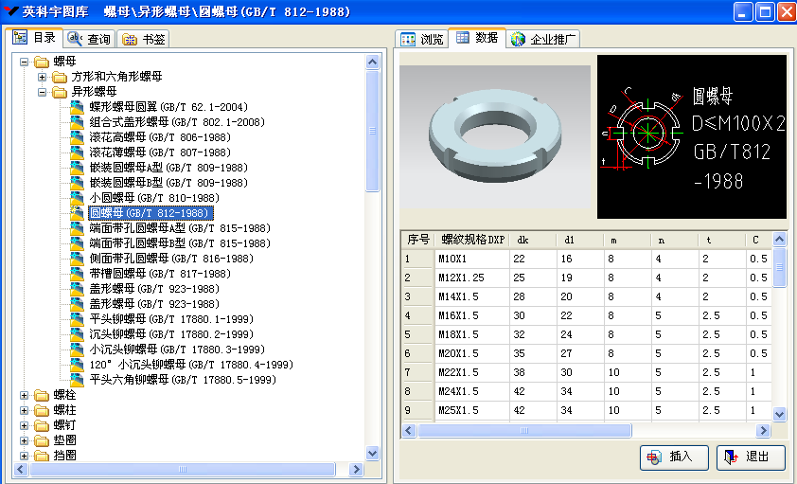The image size is (797, 484).
Task: Click the folder icon for 方形和六角形螺母
Action: point(60,77)
